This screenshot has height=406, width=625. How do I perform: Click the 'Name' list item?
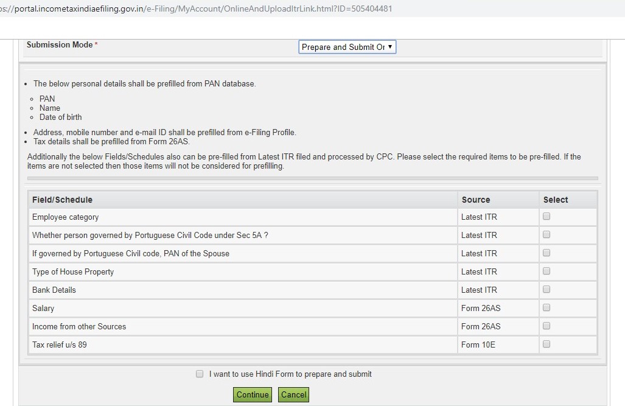50,108
